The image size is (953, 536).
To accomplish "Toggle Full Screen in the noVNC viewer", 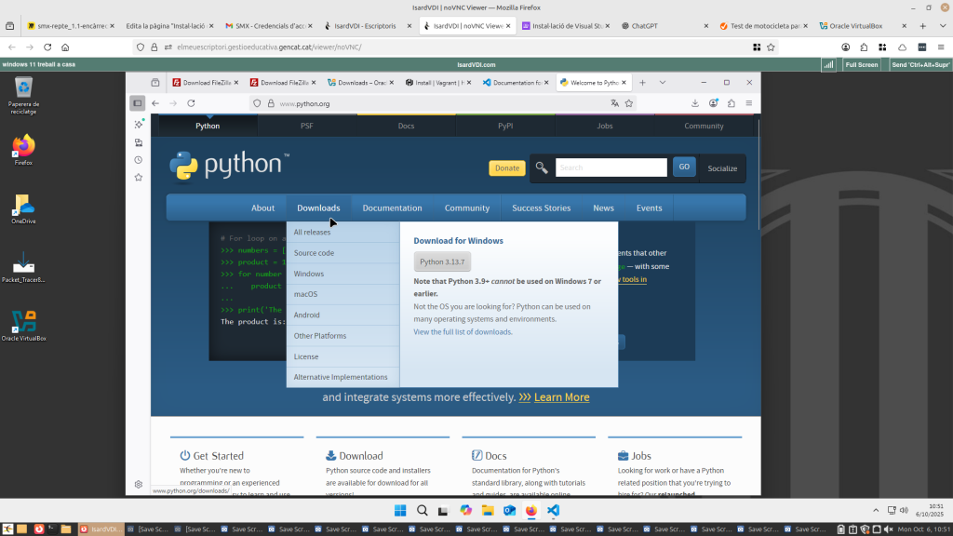I will click(x=861, y=64).
